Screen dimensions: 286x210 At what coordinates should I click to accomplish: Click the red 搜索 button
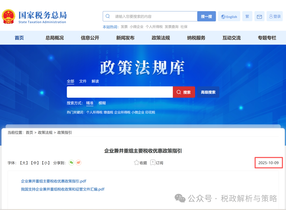click(184, 92)
